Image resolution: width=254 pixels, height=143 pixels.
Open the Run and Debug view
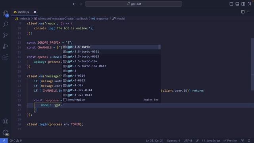point(6,46)
